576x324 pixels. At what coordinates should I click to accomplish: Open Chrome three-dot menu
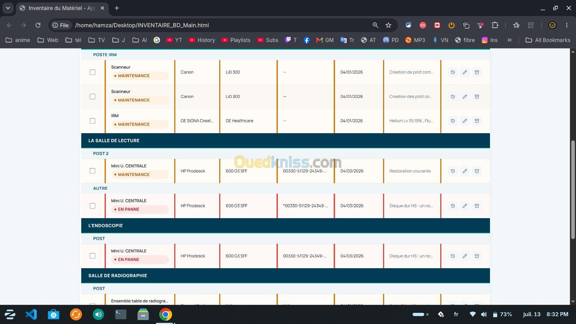tap(567, 25)
